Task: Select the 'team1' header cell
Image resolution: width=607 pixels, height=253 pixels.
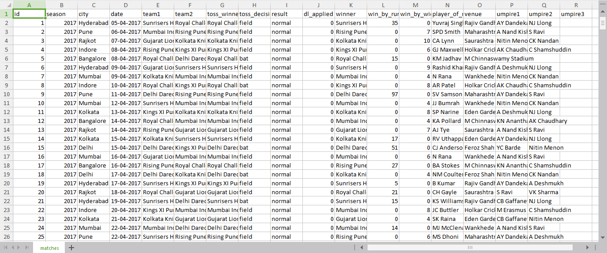Action: pos(158,14)
